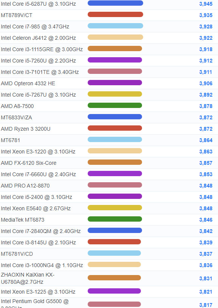Click the MT6781 processor name
This screenshot has width=218, height=308.
click(11, 141)
